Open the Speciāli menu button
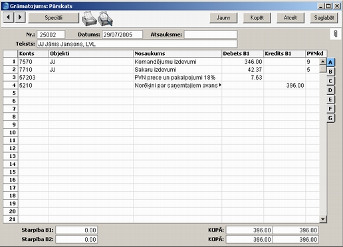Screen dimensions: 343x247 [x=53, y=18]
